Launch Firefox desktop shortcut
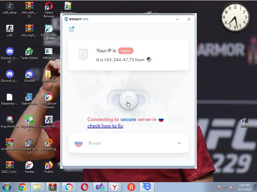Viewport: 257px width, 192px height. pos(49,167)
